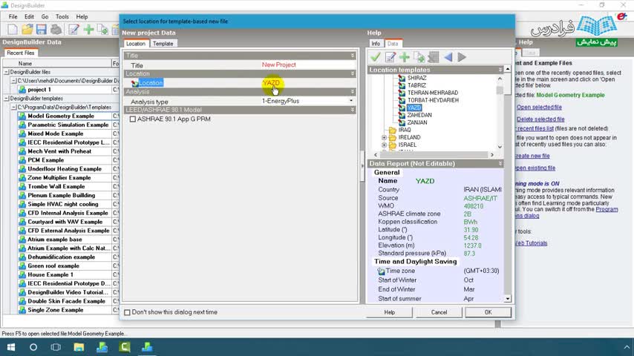
Task: Click the OK button
Action: coord(488,312)
